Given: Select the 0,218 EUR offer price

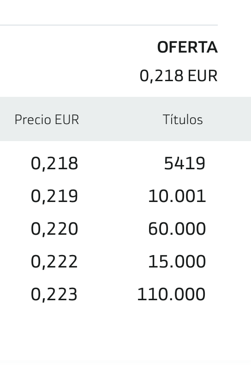Looking at the screenshot, I should [x=179, y=76].
